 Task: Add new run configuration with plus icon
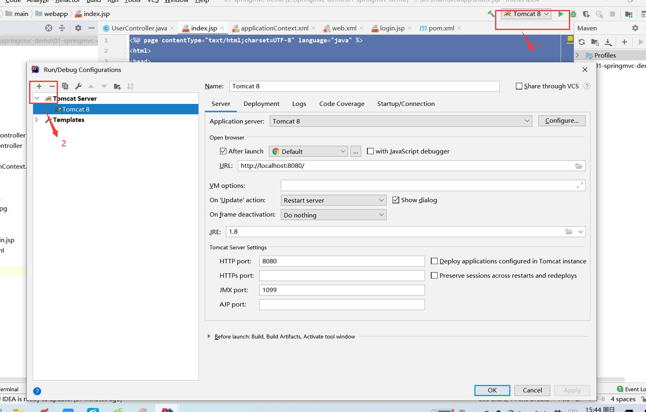[39, 86]
